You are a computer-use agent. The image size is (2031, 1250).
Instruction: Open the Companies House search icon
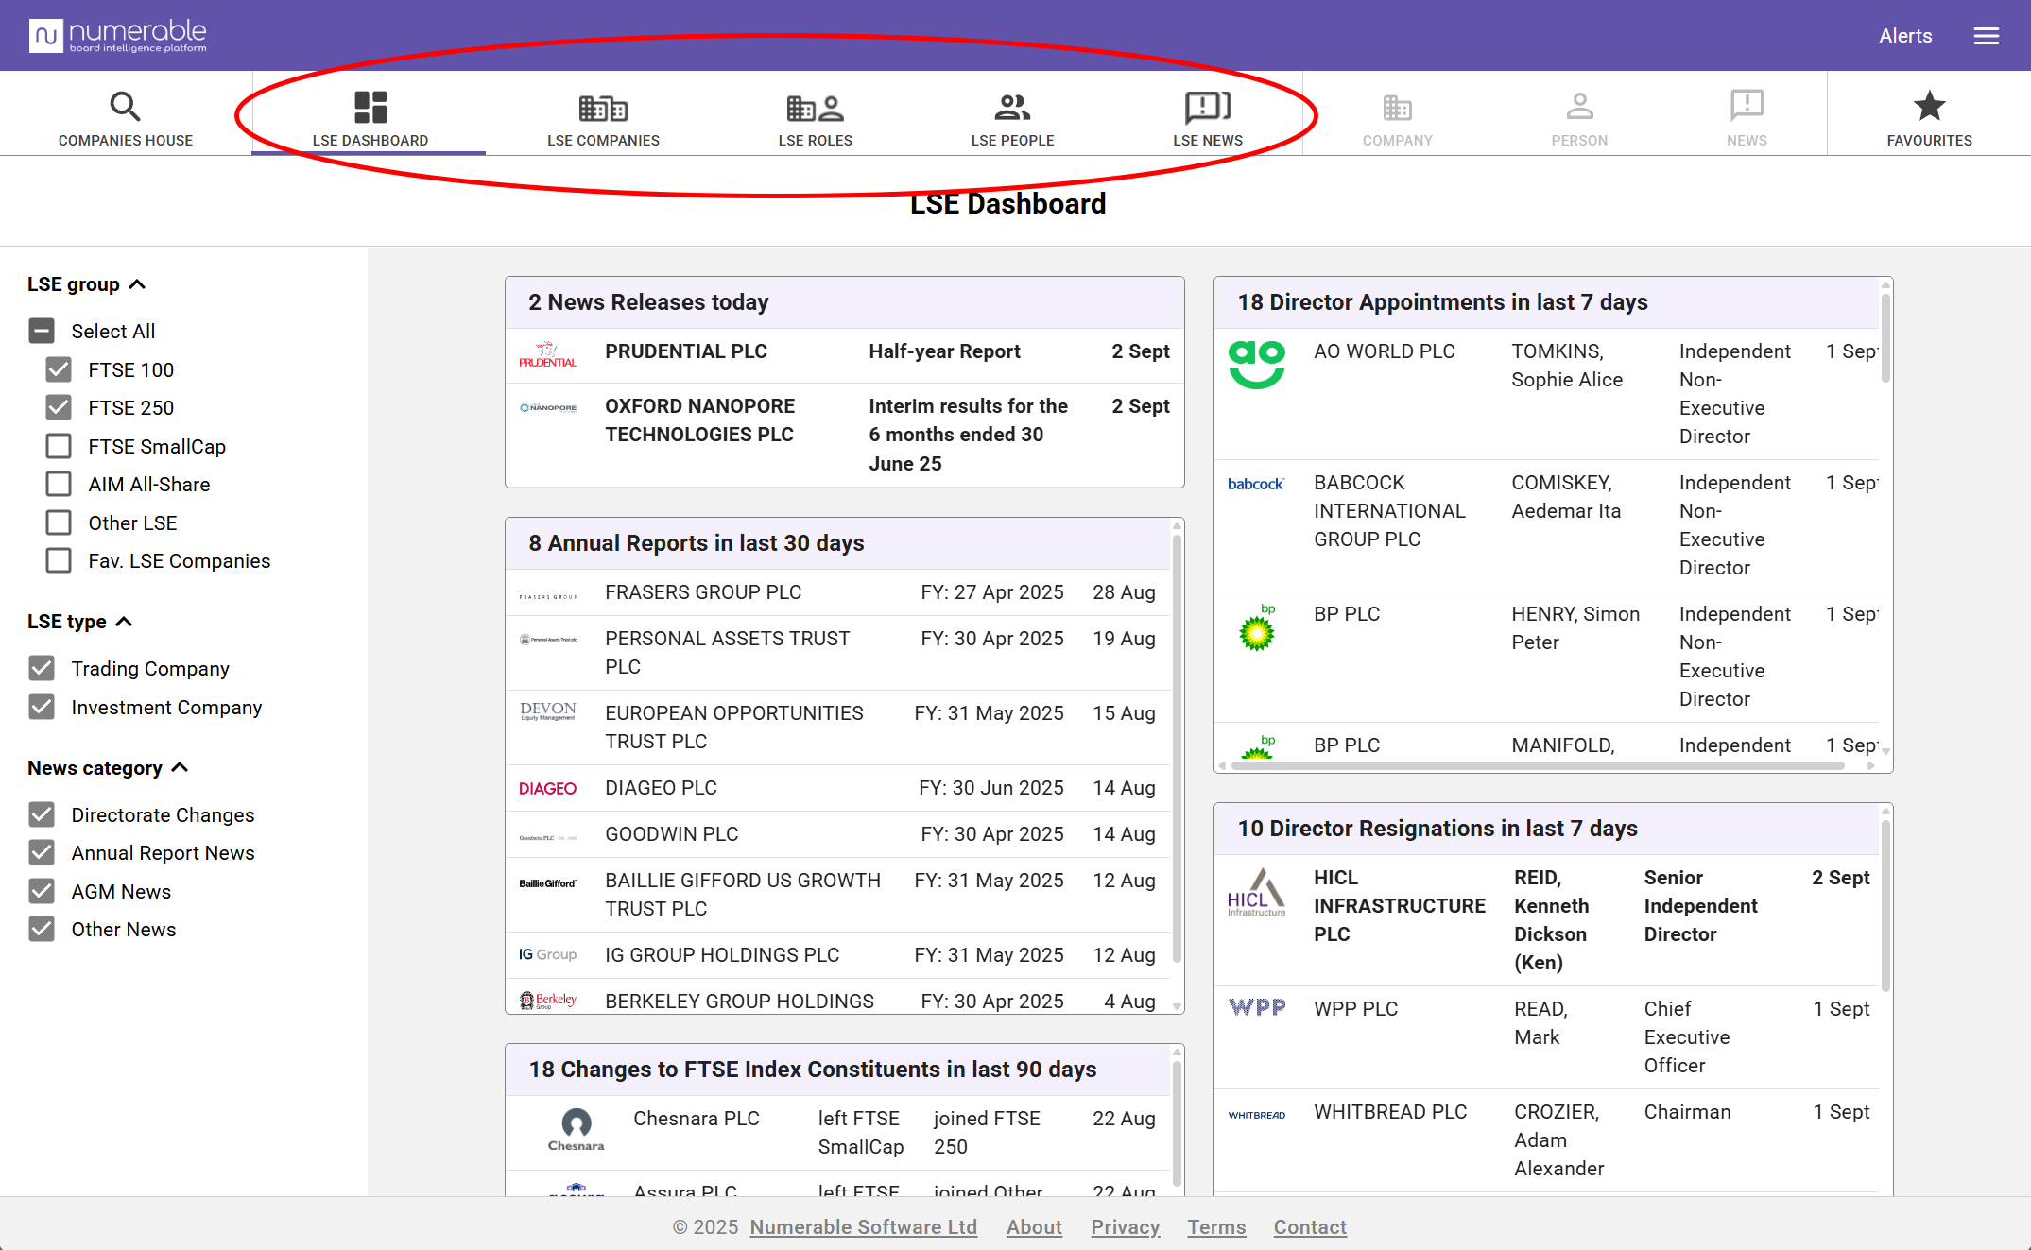coord(125,107)
